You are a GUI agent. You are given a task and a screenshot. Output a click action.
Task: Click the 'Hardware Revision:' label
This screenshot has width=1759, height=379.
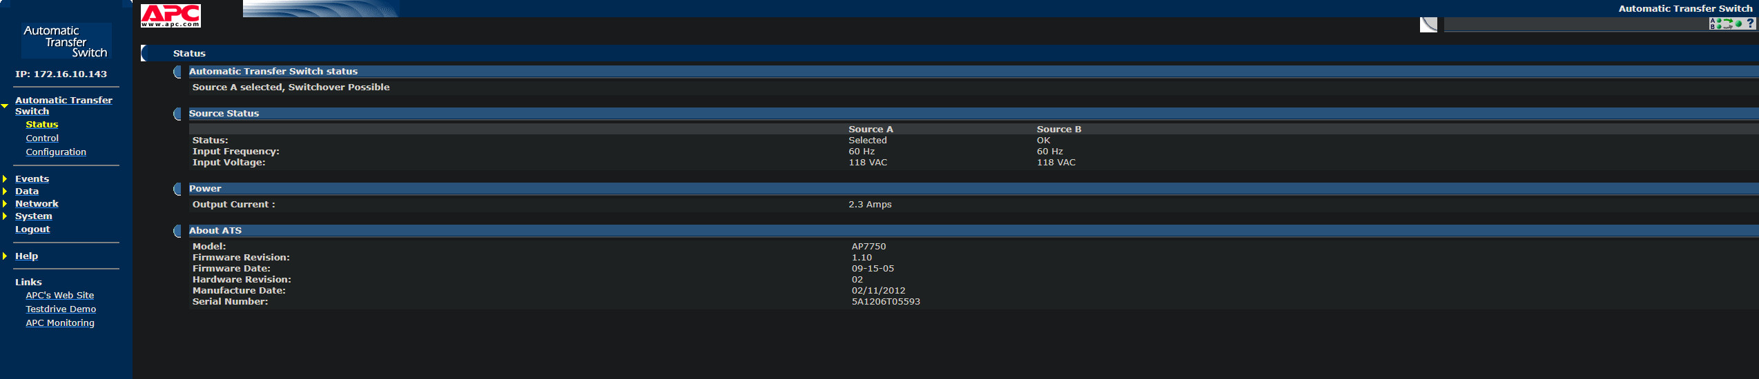tap(242, 280)
